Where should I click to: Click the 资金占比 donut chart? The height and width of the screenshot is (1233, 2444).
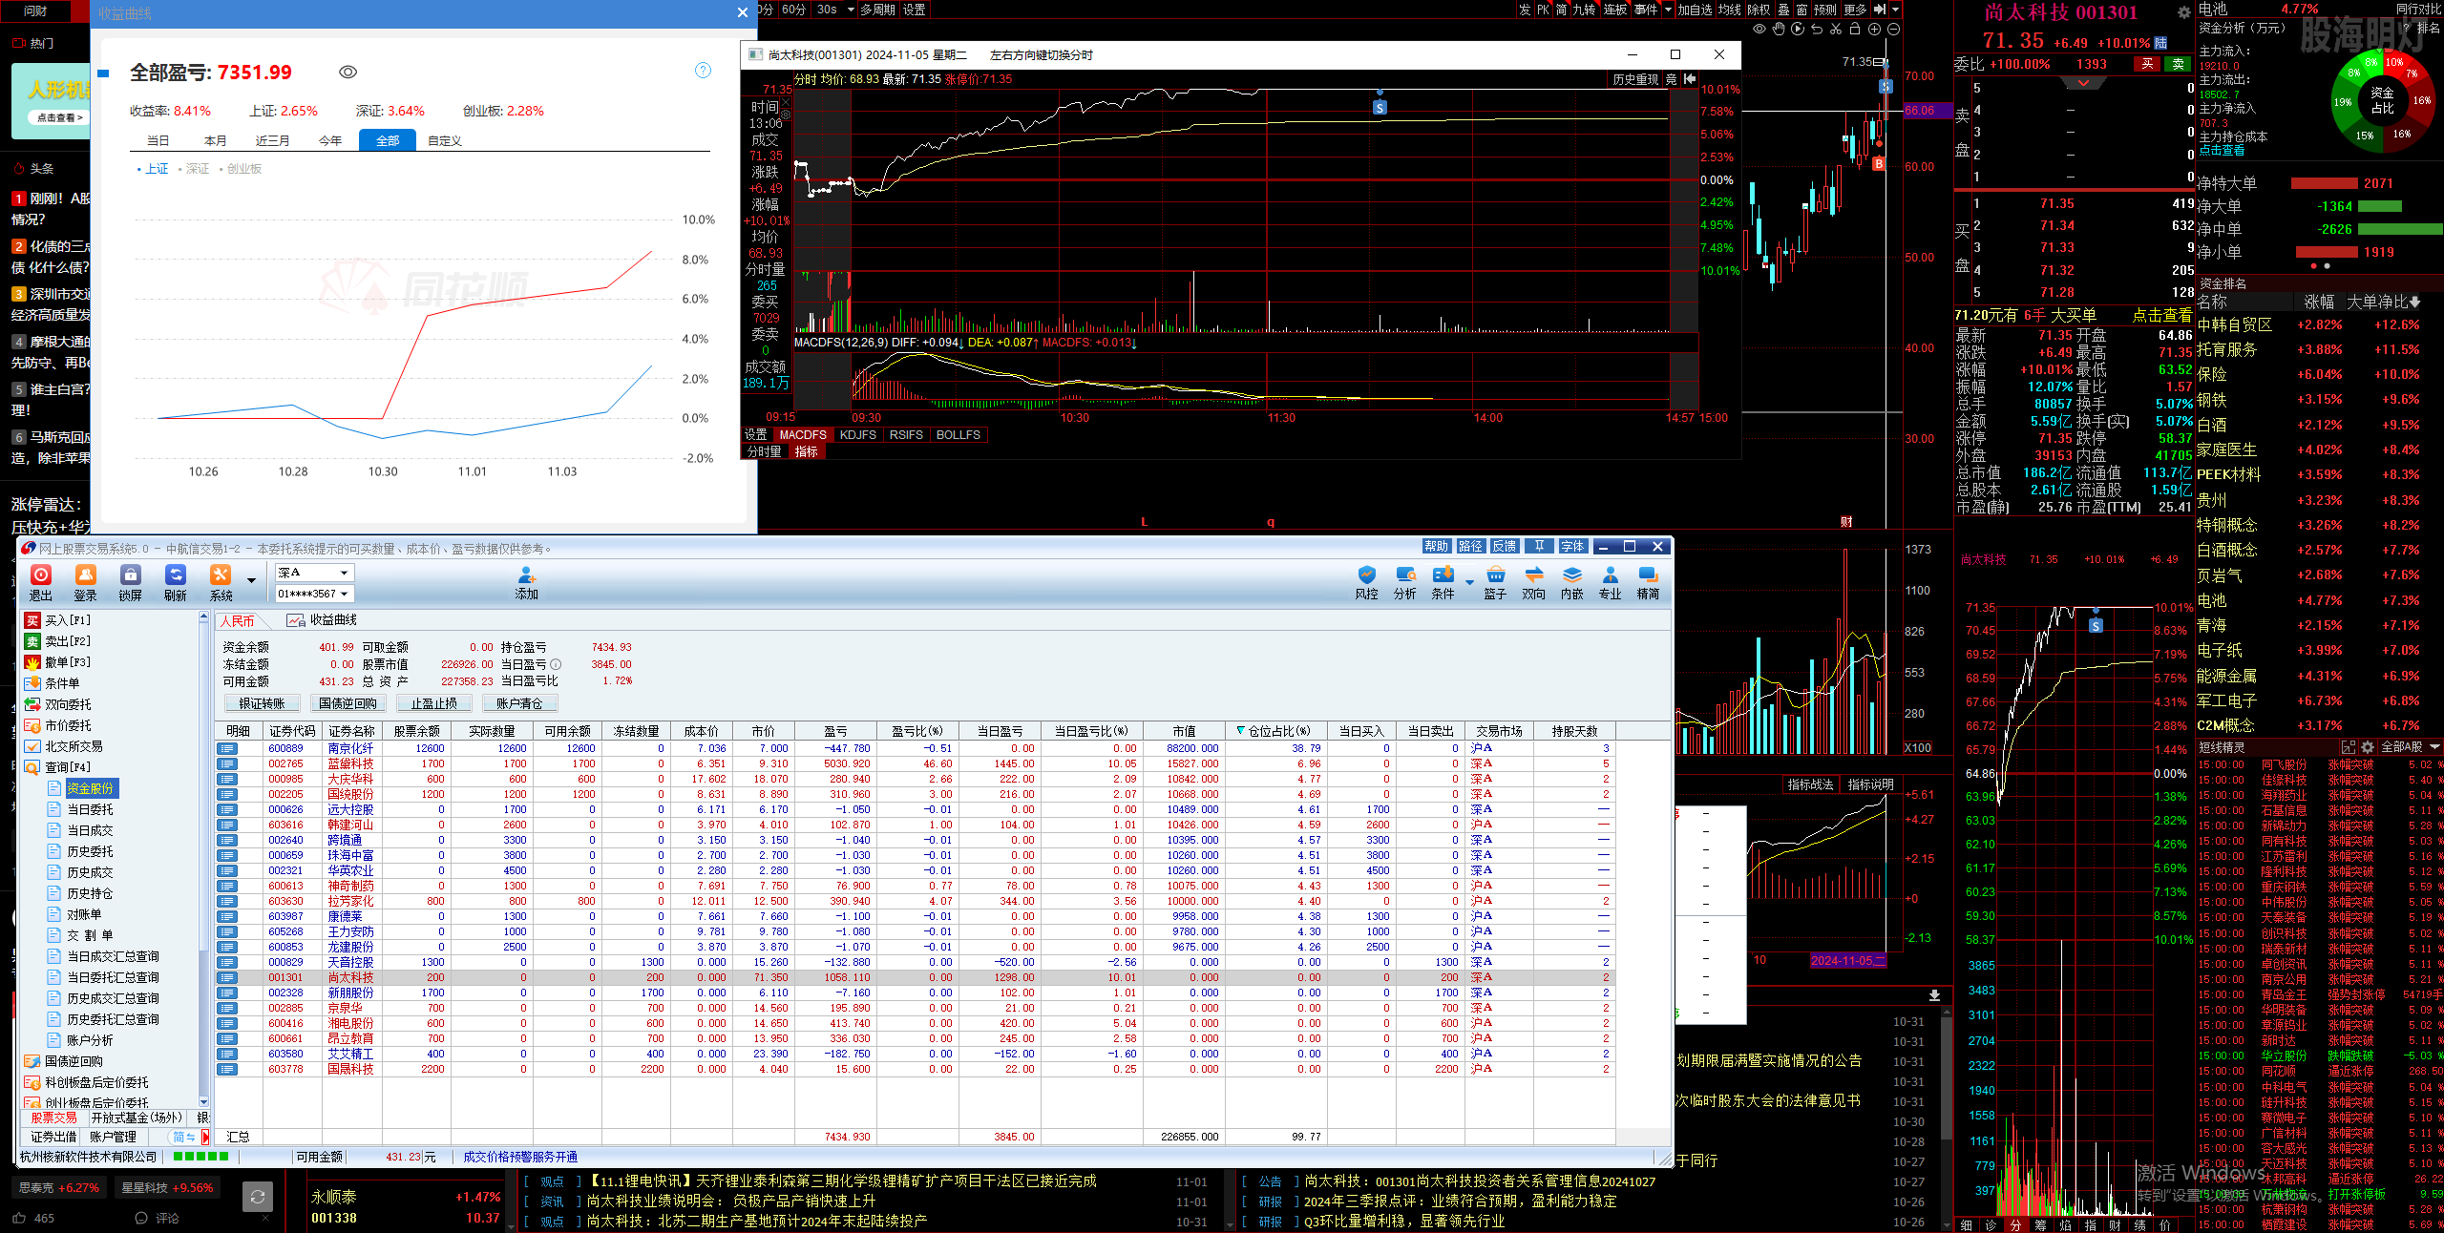[x=2382, y=101]
